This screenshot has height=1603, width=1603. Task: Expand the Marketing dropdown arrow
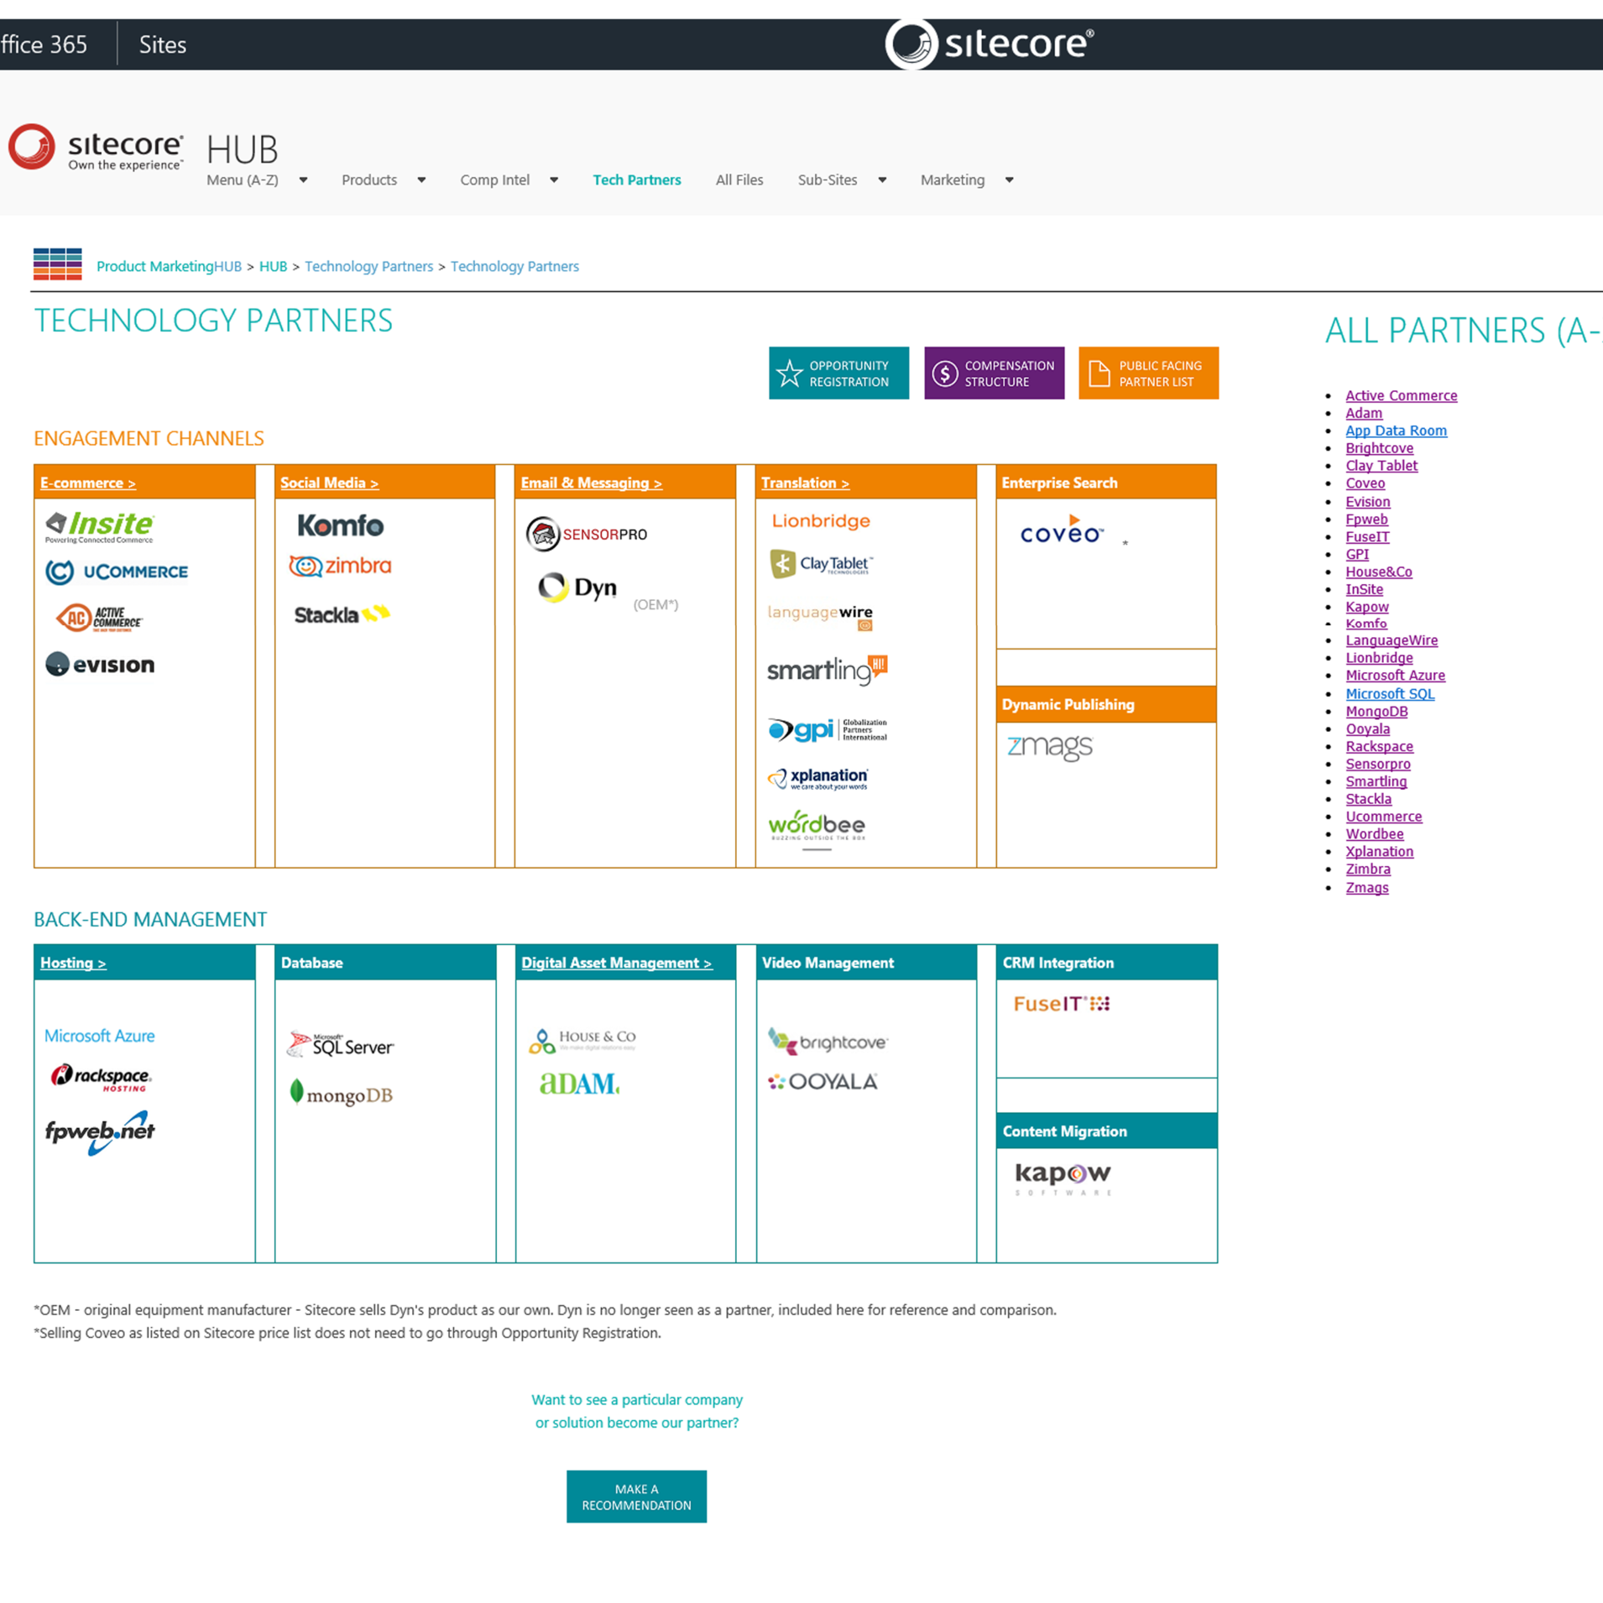pos(1010,180)
